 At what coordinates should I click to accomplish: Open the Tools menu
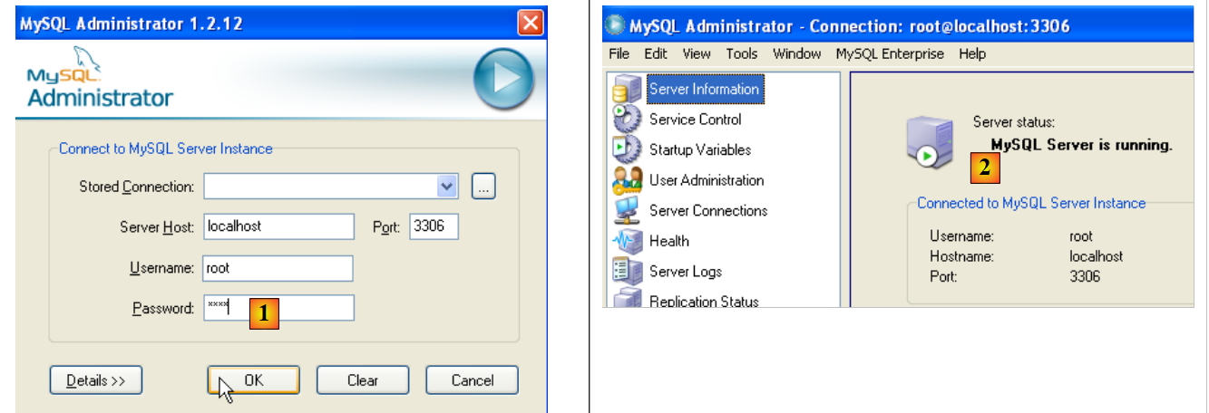click(741, 54)
